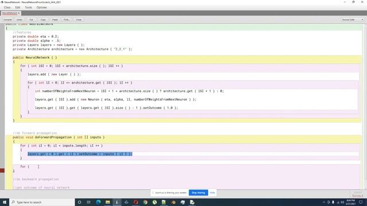Open the red Opera icon on taskbar
This screenshot has height=206, width=367.
click(136, 202)
